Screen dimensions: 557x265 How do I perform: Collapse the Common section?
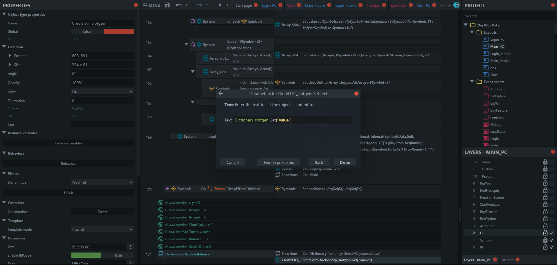pos(4,46)
